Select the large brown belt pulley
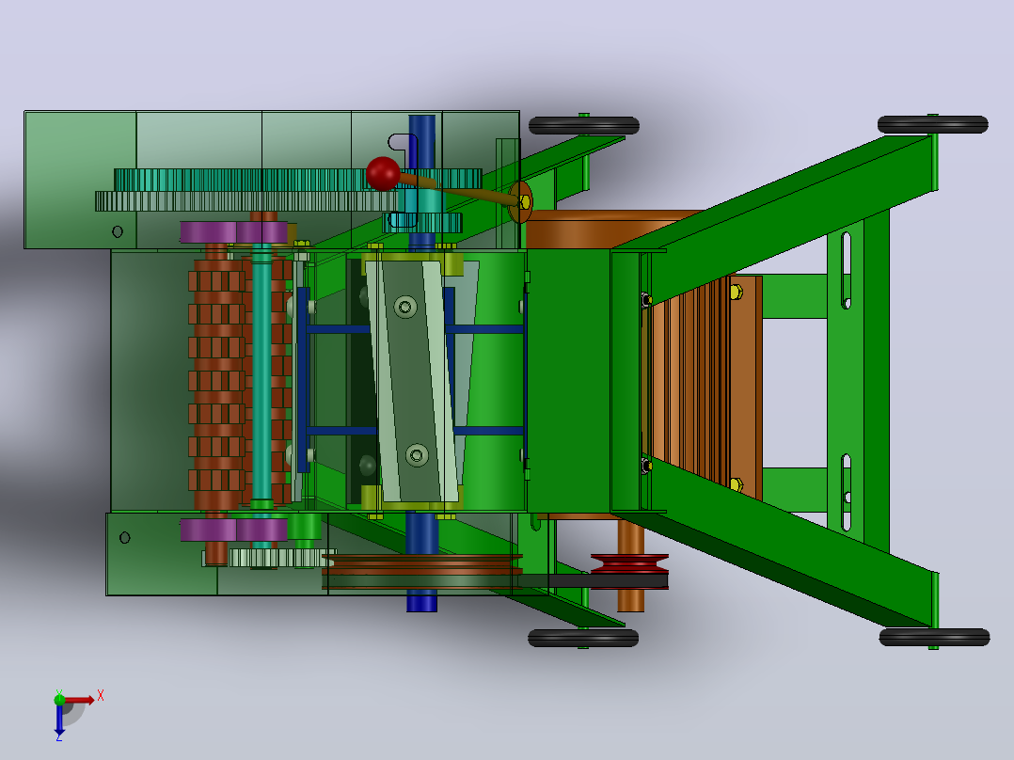The width and height of the screenshot is (1014, 760). (x=421, y=571)
